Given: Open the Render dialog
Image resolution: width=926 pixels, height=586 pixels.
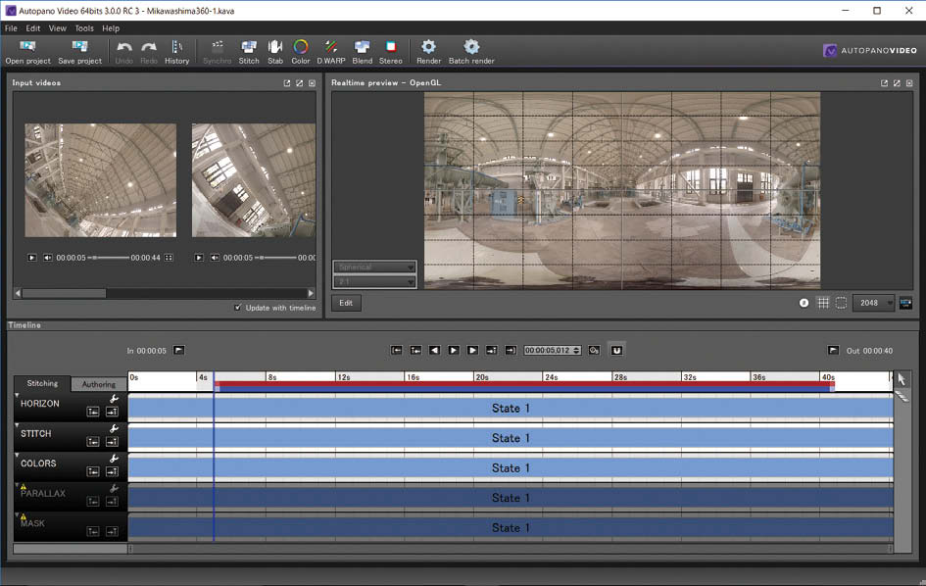Looking at the screenshot, I should tap(429, 52).
